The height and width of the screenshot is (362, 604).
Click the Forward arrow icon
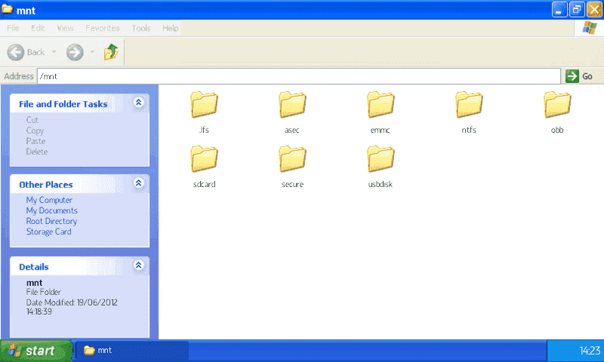pyautogui.click(x=75, y=52)
